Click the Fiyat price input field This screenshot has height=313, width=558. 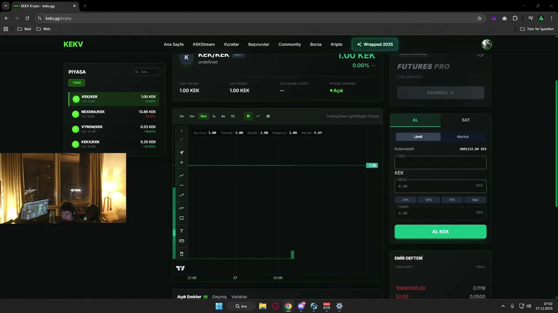click(440, 163)
